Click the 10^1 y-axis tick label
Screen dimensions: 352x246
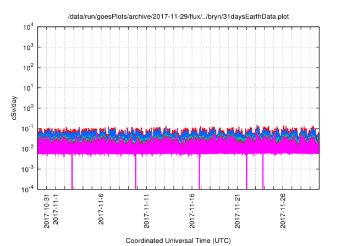tap(28, 88)
